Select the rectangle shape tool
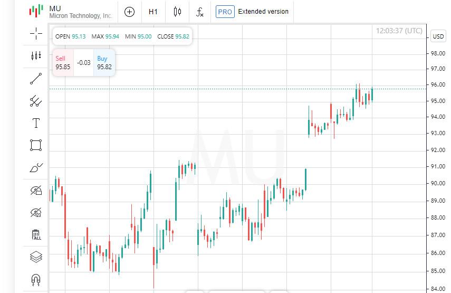451x293 pixels. click(x=36, y=145)
